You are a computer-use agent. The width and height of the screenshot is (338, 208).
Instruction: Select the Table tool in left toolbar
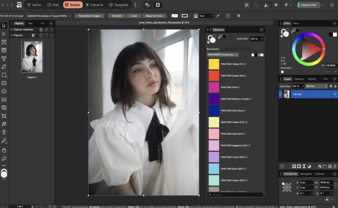coord(4,50)
